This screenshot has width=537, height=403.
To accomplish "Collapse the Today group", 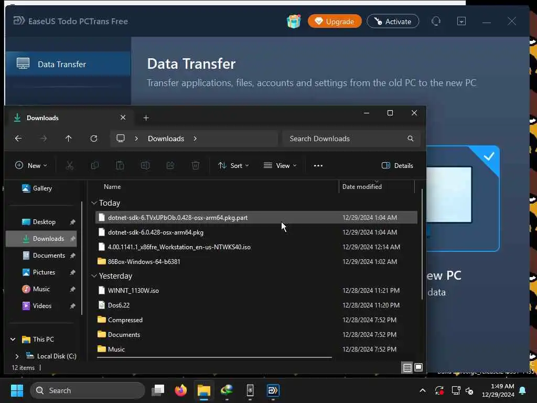I will [94, 203].
